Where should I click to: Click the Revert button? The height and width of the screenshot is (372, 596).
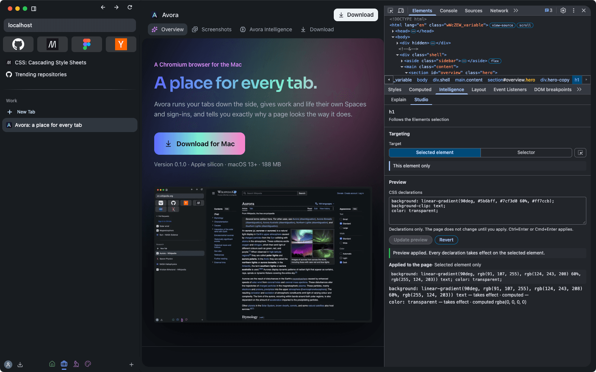pos(446,240)
